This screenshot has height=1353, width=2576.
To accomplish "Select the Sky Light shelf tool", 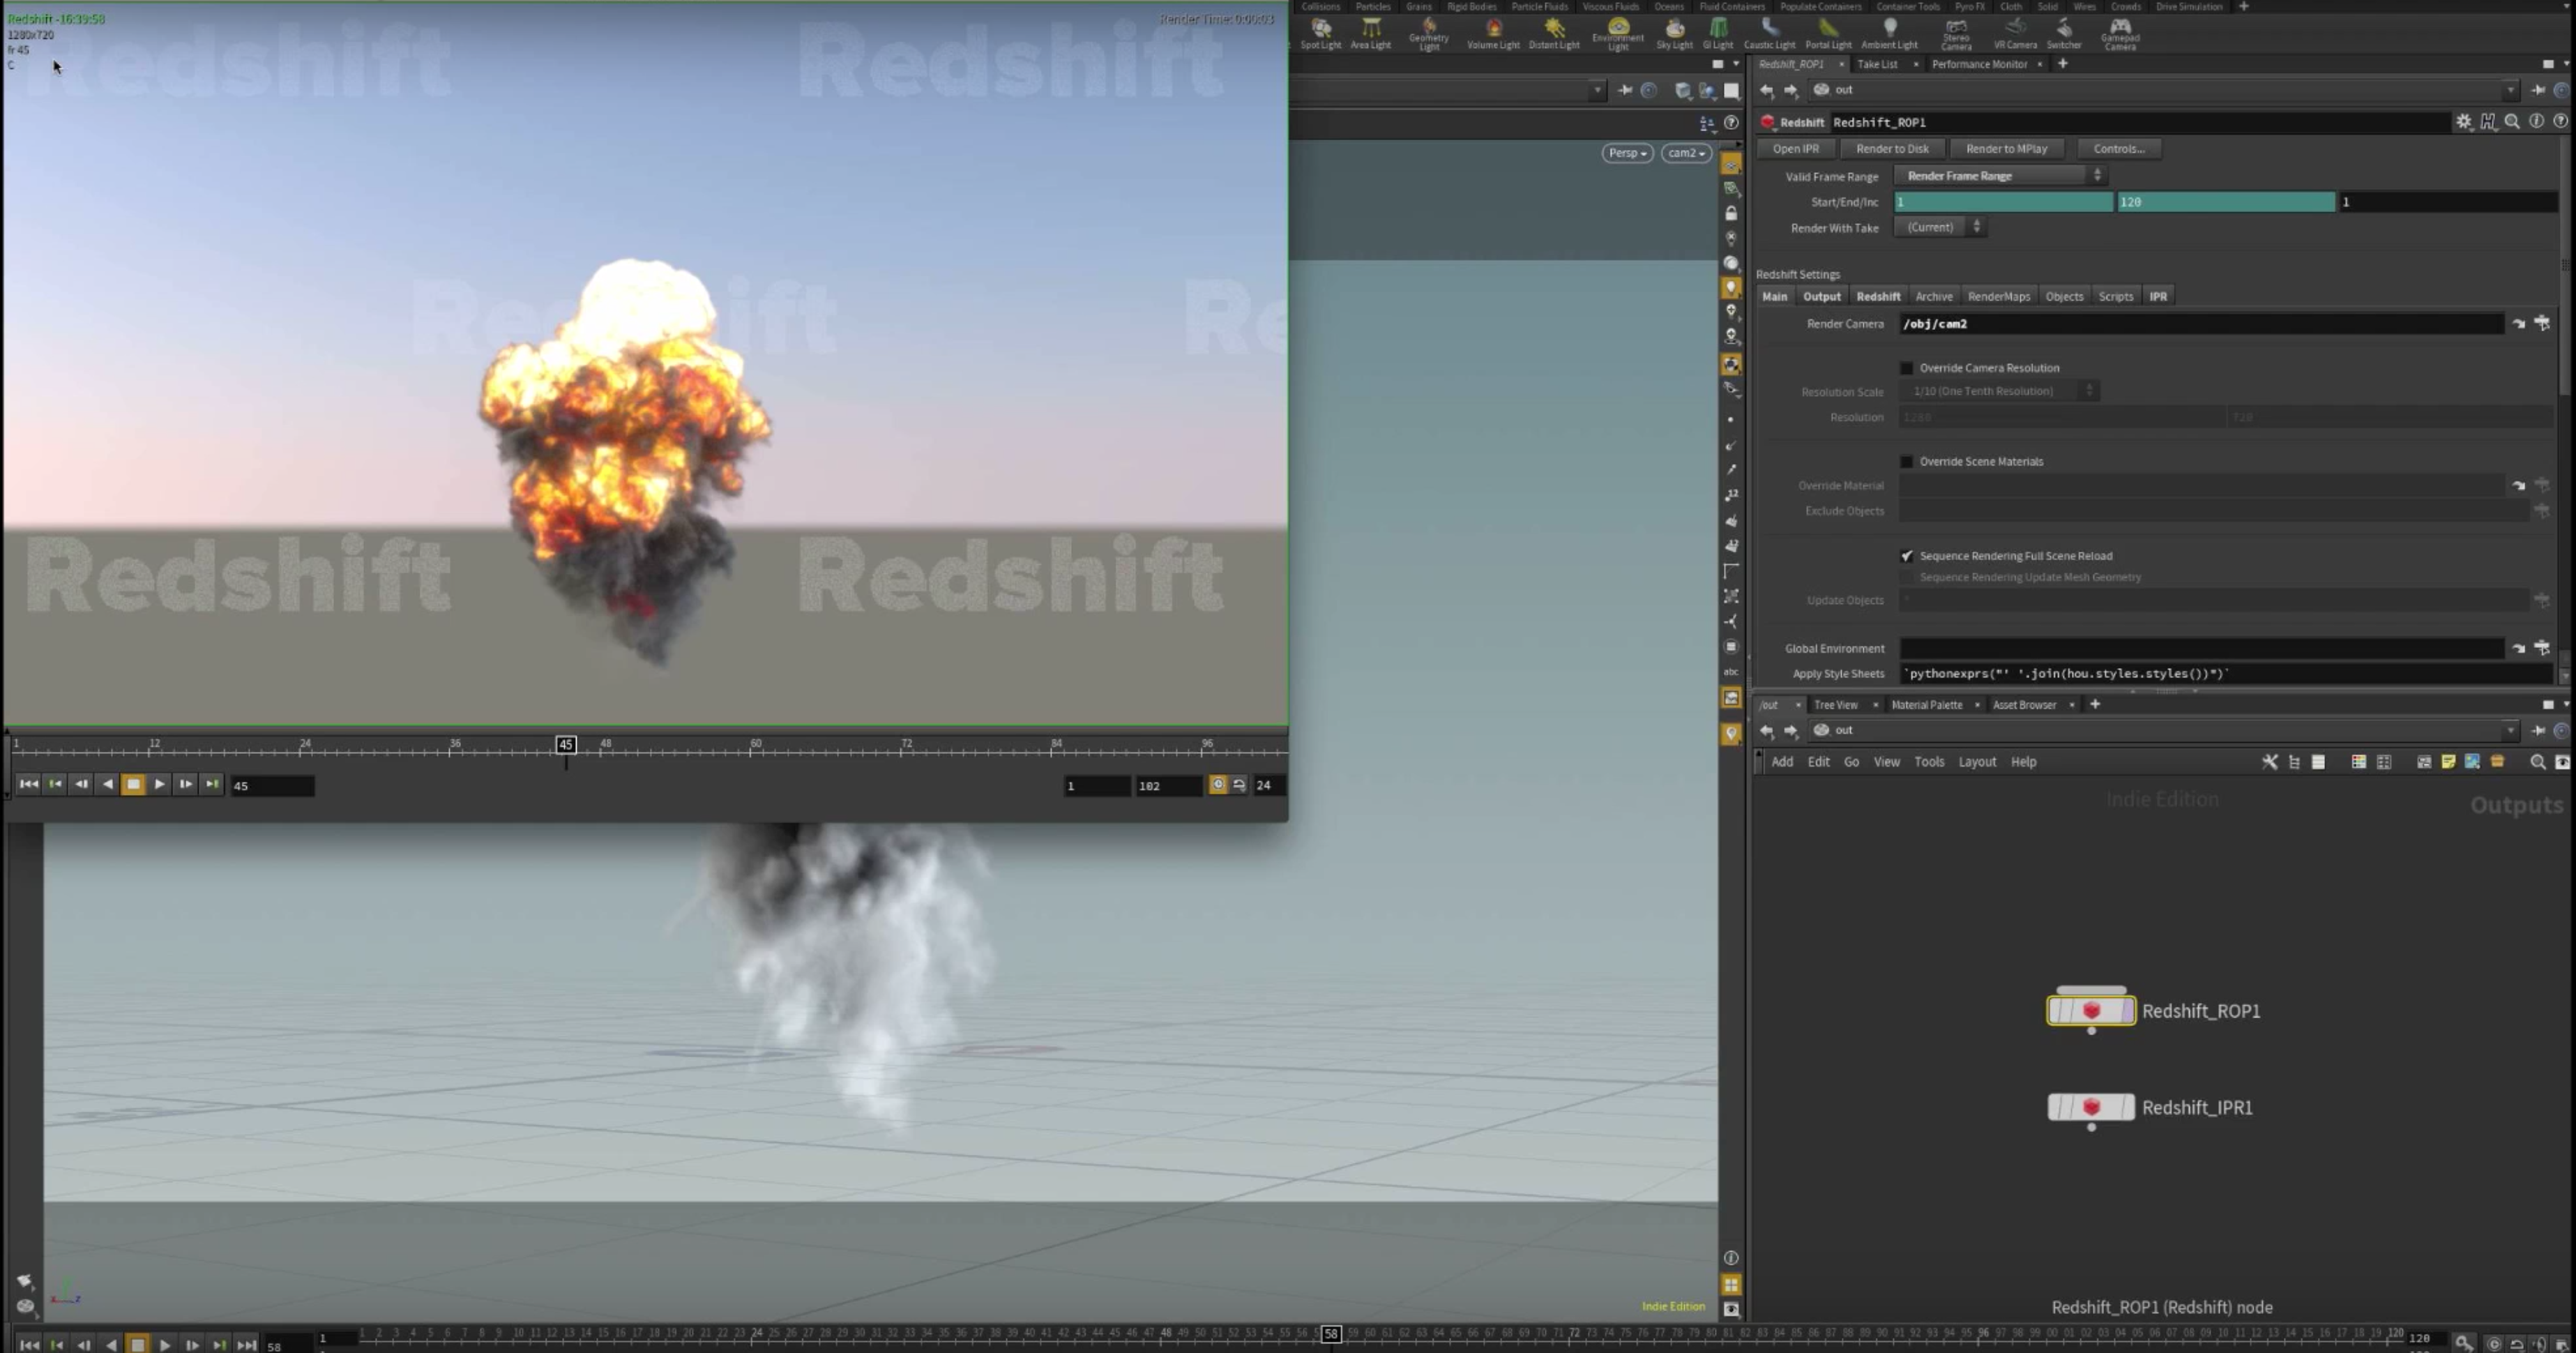I will click(1674, 33).
